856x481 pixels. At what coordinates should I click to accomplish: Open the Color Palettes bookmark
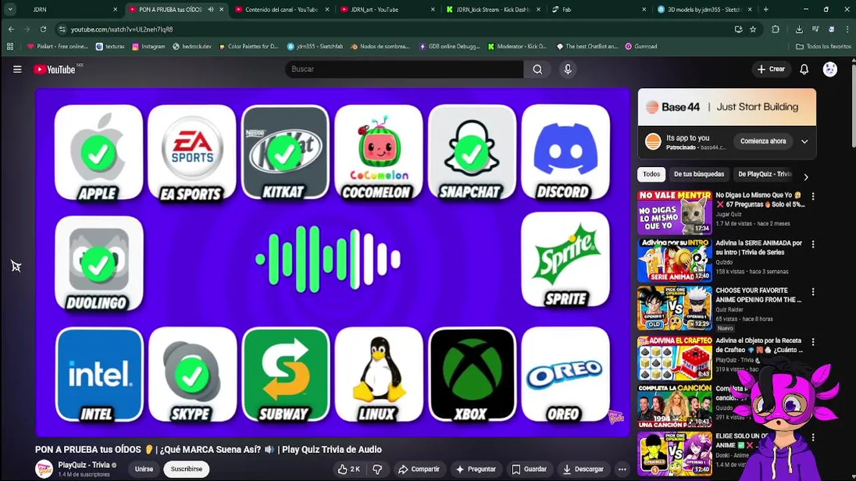pyautogui.click(x=249, y=47)
